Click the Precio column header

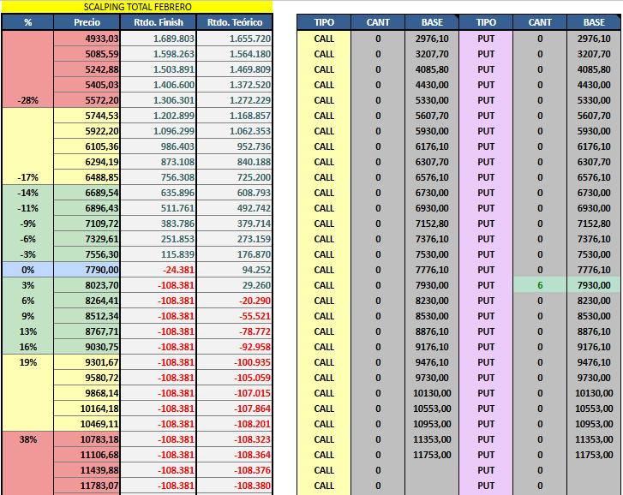pos(87,22)
